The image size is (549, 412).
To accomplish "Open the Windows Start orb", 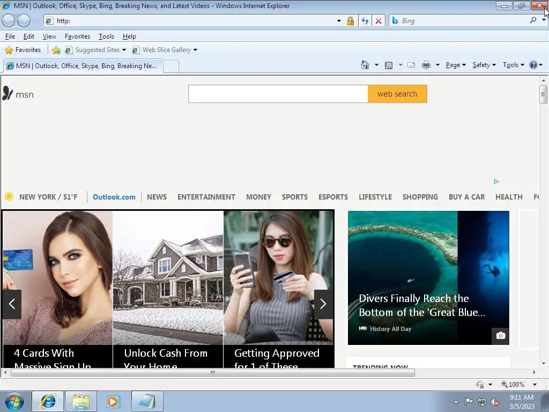I will tap(14, 401).
